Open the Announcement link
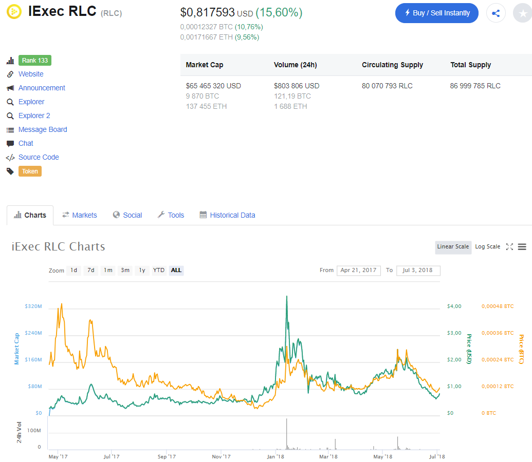Screen dimensions: 532x462 42,88
